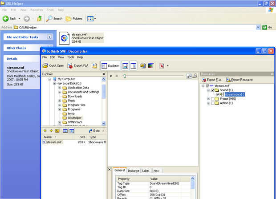Open the Tools menu in SWF Decompiler
This screenshot has height=199, width=276.
click(x=70, y=57)
